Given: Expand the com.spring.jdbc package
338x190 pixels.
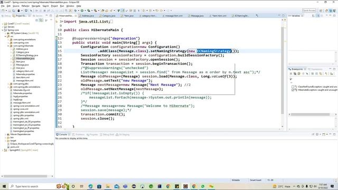Looking at the screenshot, I should pyautogui.click(x=8, y=84).
